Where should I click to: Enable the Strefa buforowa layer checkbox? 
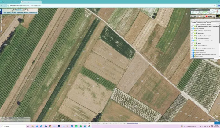(193, 26)
